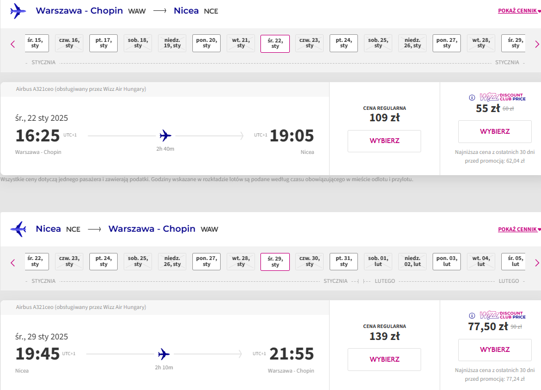Click the outbound departing airplane icon in header
This screenshot has width=541, height=390.
pyautogui.click(x=18, y=11)
